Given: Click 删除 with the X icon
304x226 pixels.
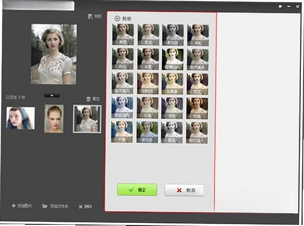Looking at the screenshot, I should click(x=85, y=207).
